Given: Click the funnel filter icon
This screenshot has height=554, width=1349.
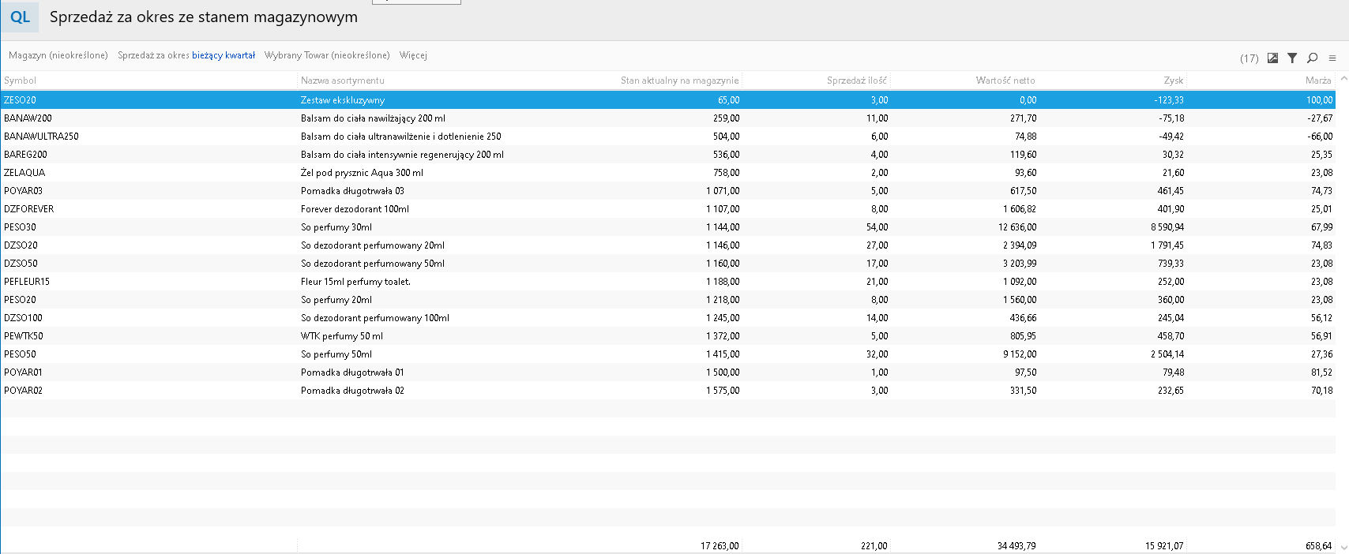Looking at the screenshot, I should coord(1292,58).
